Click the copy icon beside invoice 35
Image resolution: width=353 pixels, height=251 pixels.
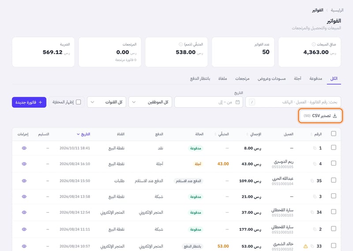(312, 181)
